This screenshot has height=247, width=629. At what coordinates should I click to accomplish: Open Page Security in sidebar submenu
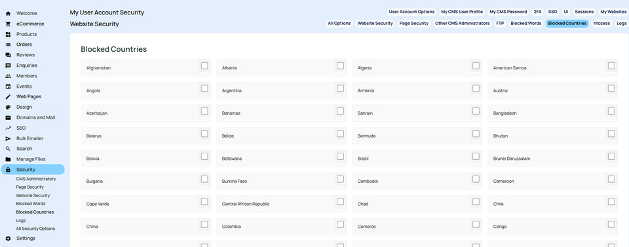(x=29, y=187)
